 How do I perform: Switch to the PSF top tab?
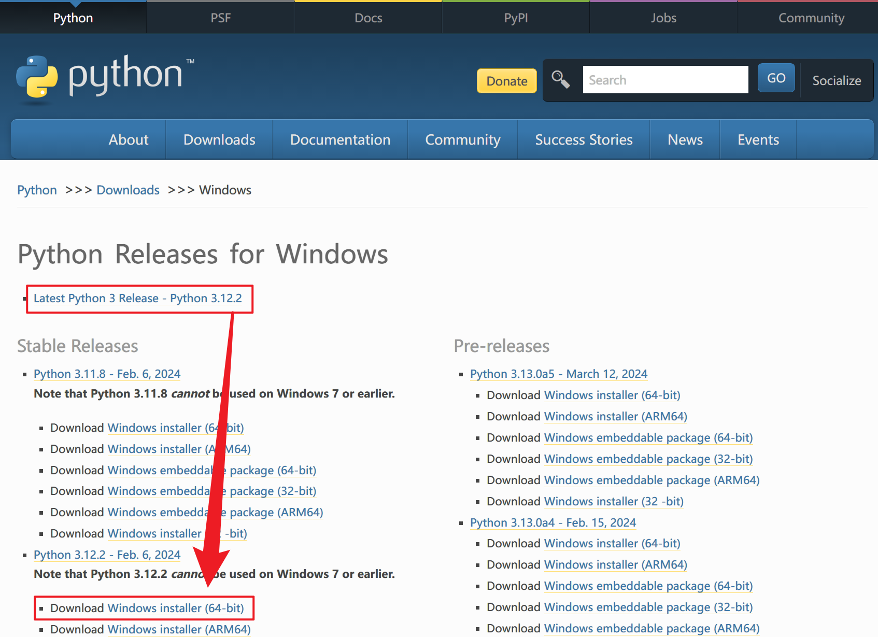220,18
